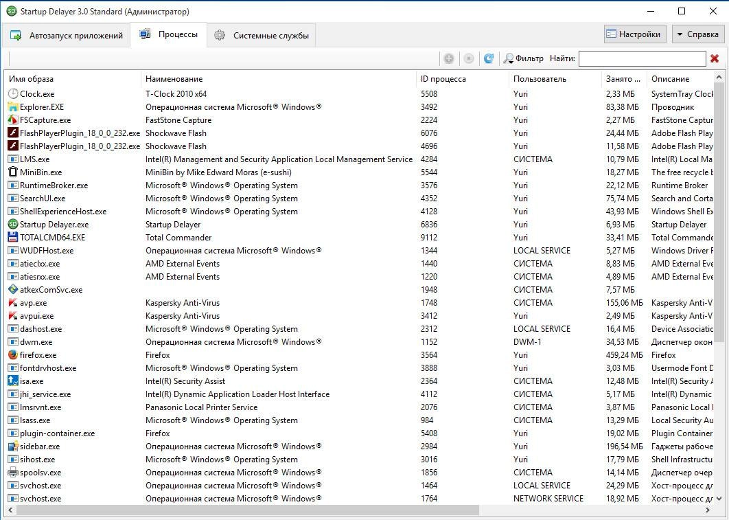Viewport: 729px width, 520px height.
Task: Click the sidebar.exe icon
Action: (13, 446)
